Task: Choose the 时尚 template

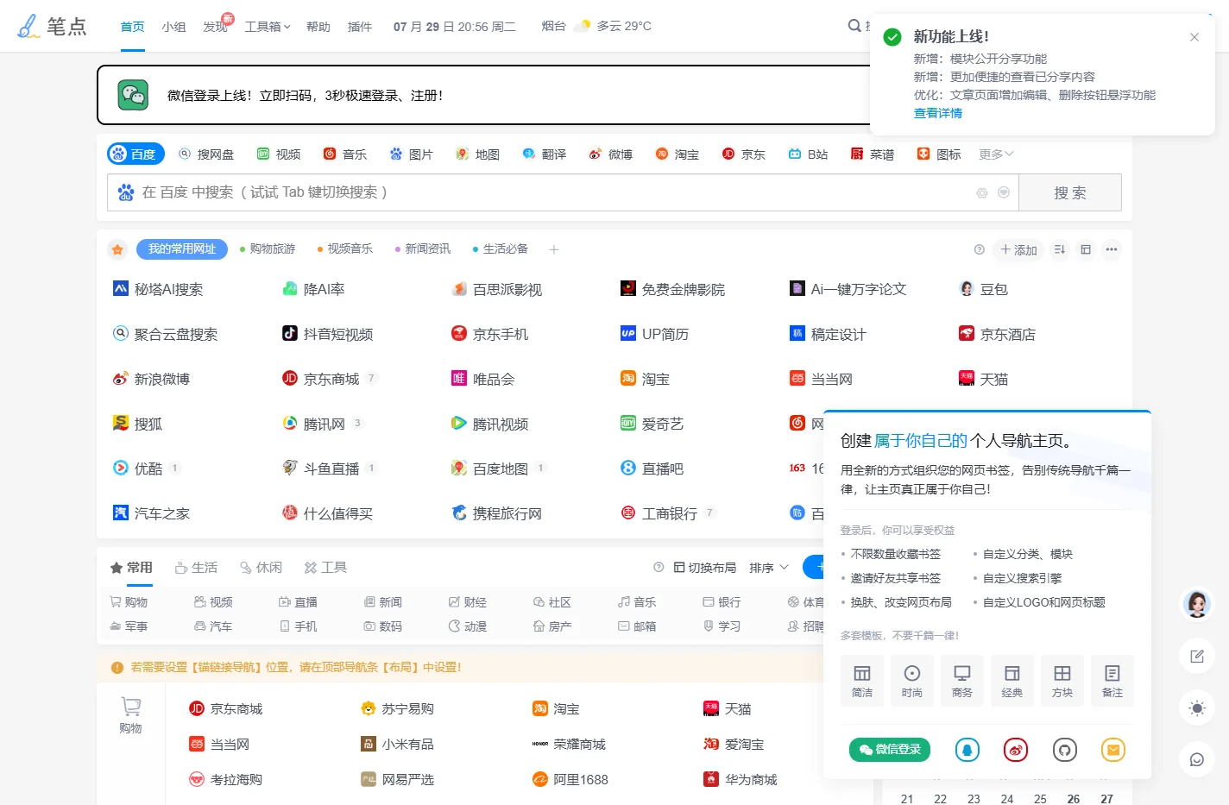Action: pos(912,681)
